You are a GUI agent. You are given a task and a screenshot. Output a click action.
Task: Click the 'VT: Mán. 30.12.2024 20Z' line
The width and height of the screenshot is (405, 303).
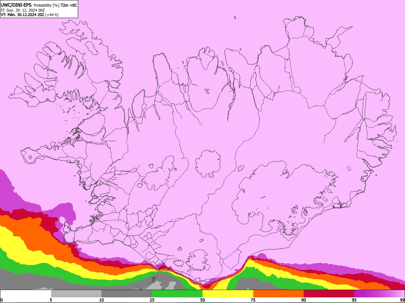pos(23,15)
